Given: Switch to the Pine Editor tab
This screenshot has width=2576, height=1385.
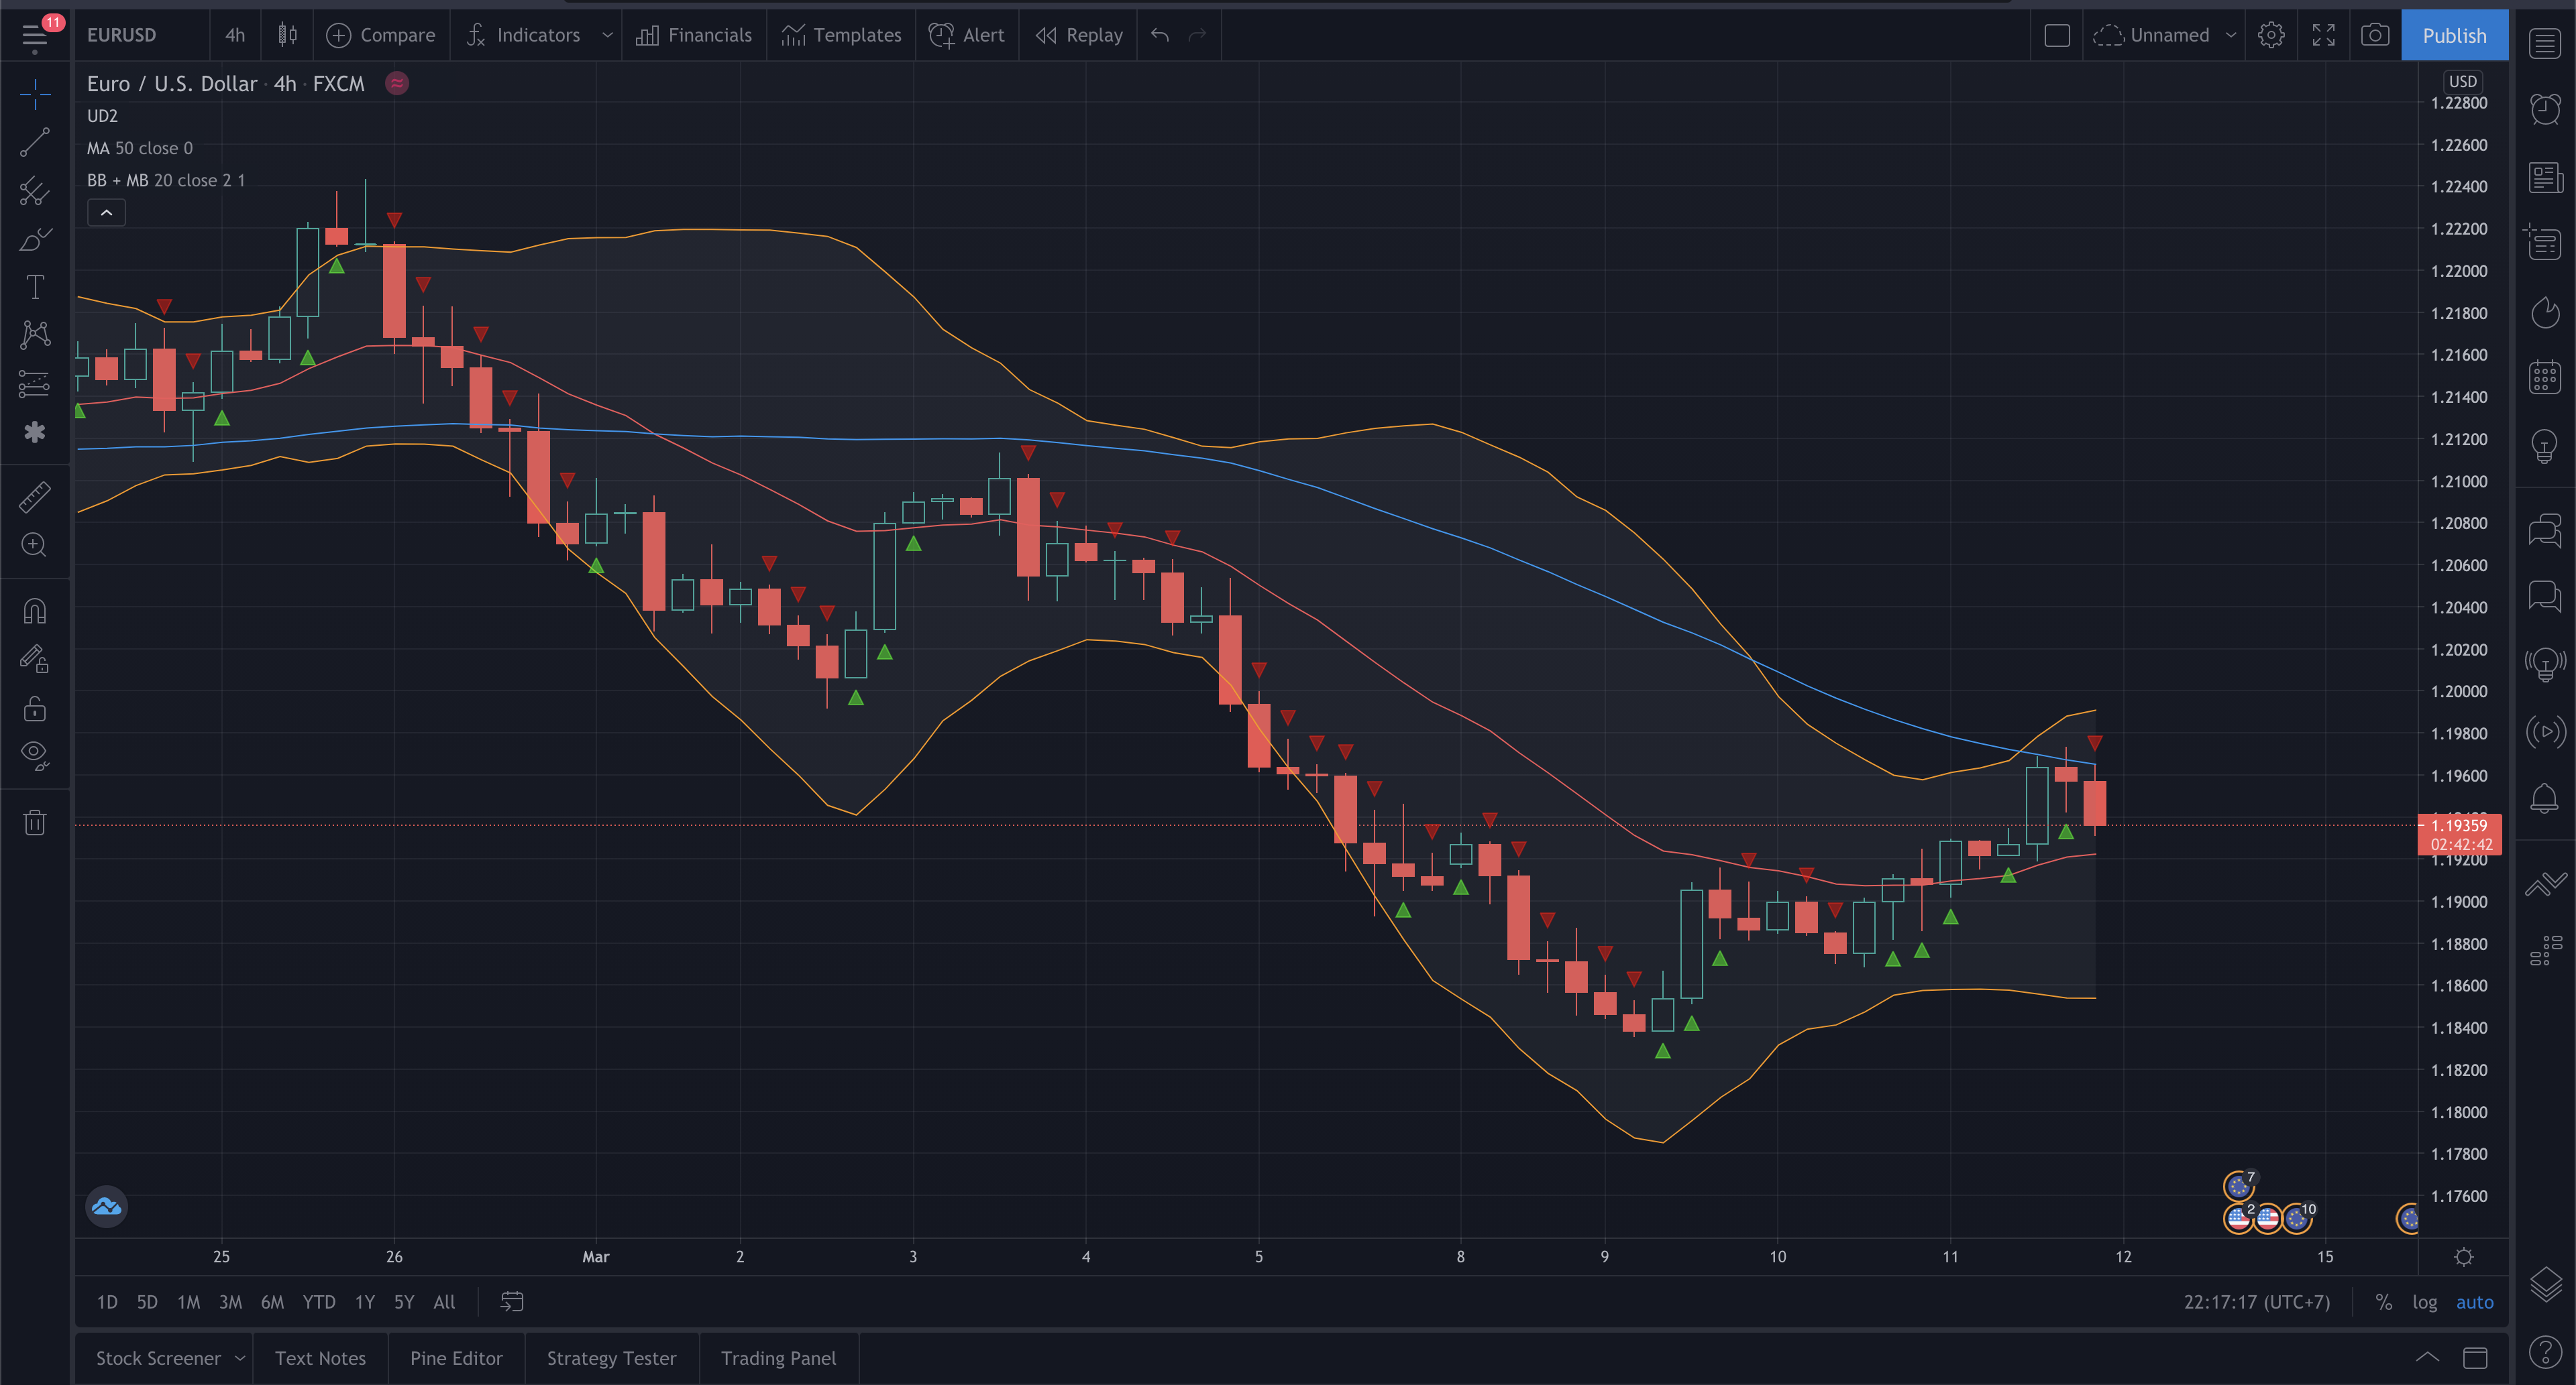Looking at the screenshot, I should coord(456,1358).
